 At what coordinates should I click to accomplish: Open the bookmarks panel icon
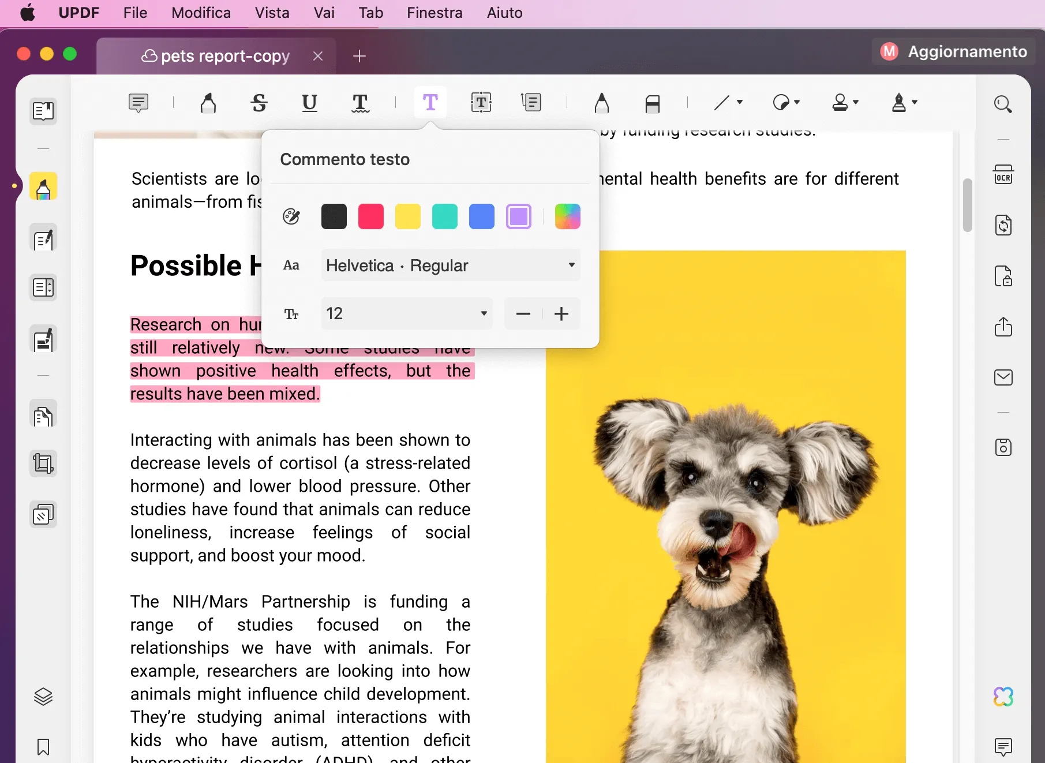43,747
